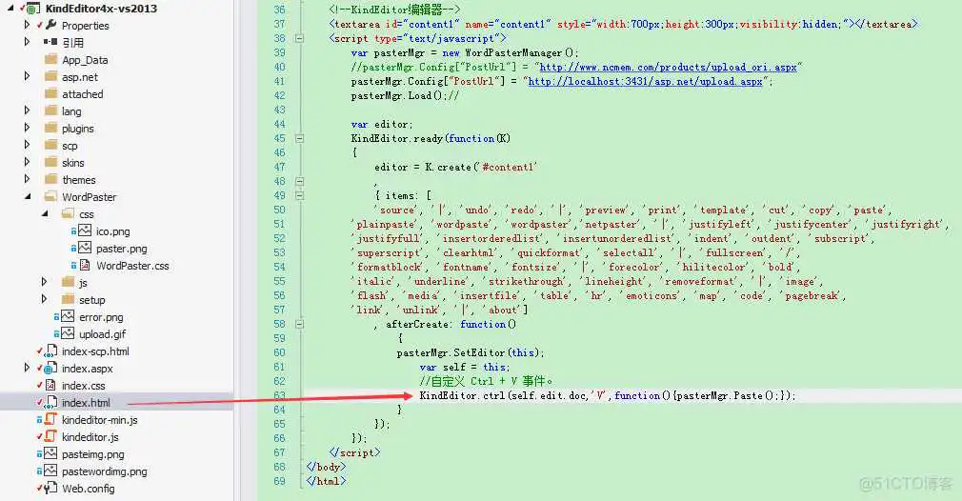Fold the KindEditor.ready function at line 45
The width and height of the screenshot is (962, 501).
[300, 138]
